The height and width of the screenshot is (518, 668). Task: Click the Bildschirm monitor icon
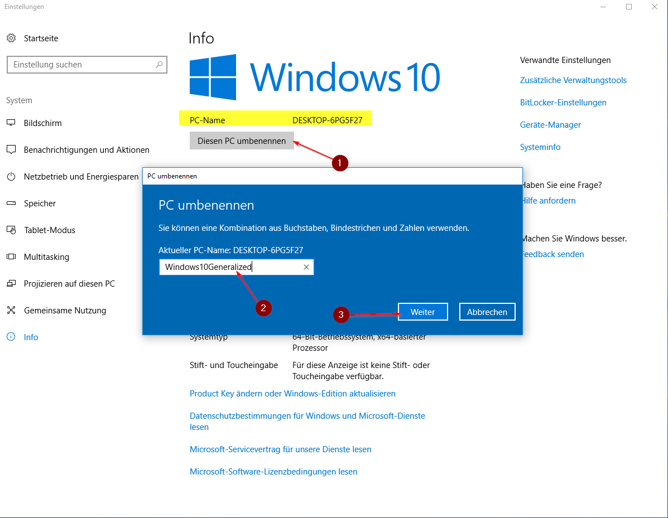click(x=11, y=123)
